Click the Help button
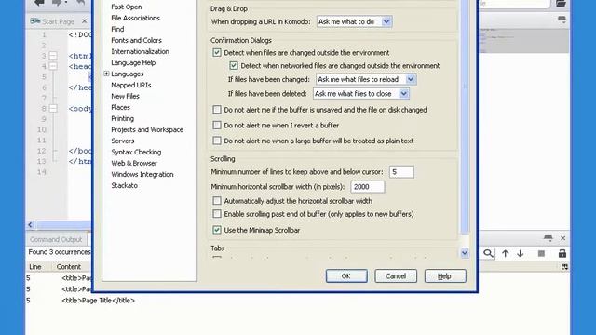This screenshot has width=596, height=335. (445, 276)
